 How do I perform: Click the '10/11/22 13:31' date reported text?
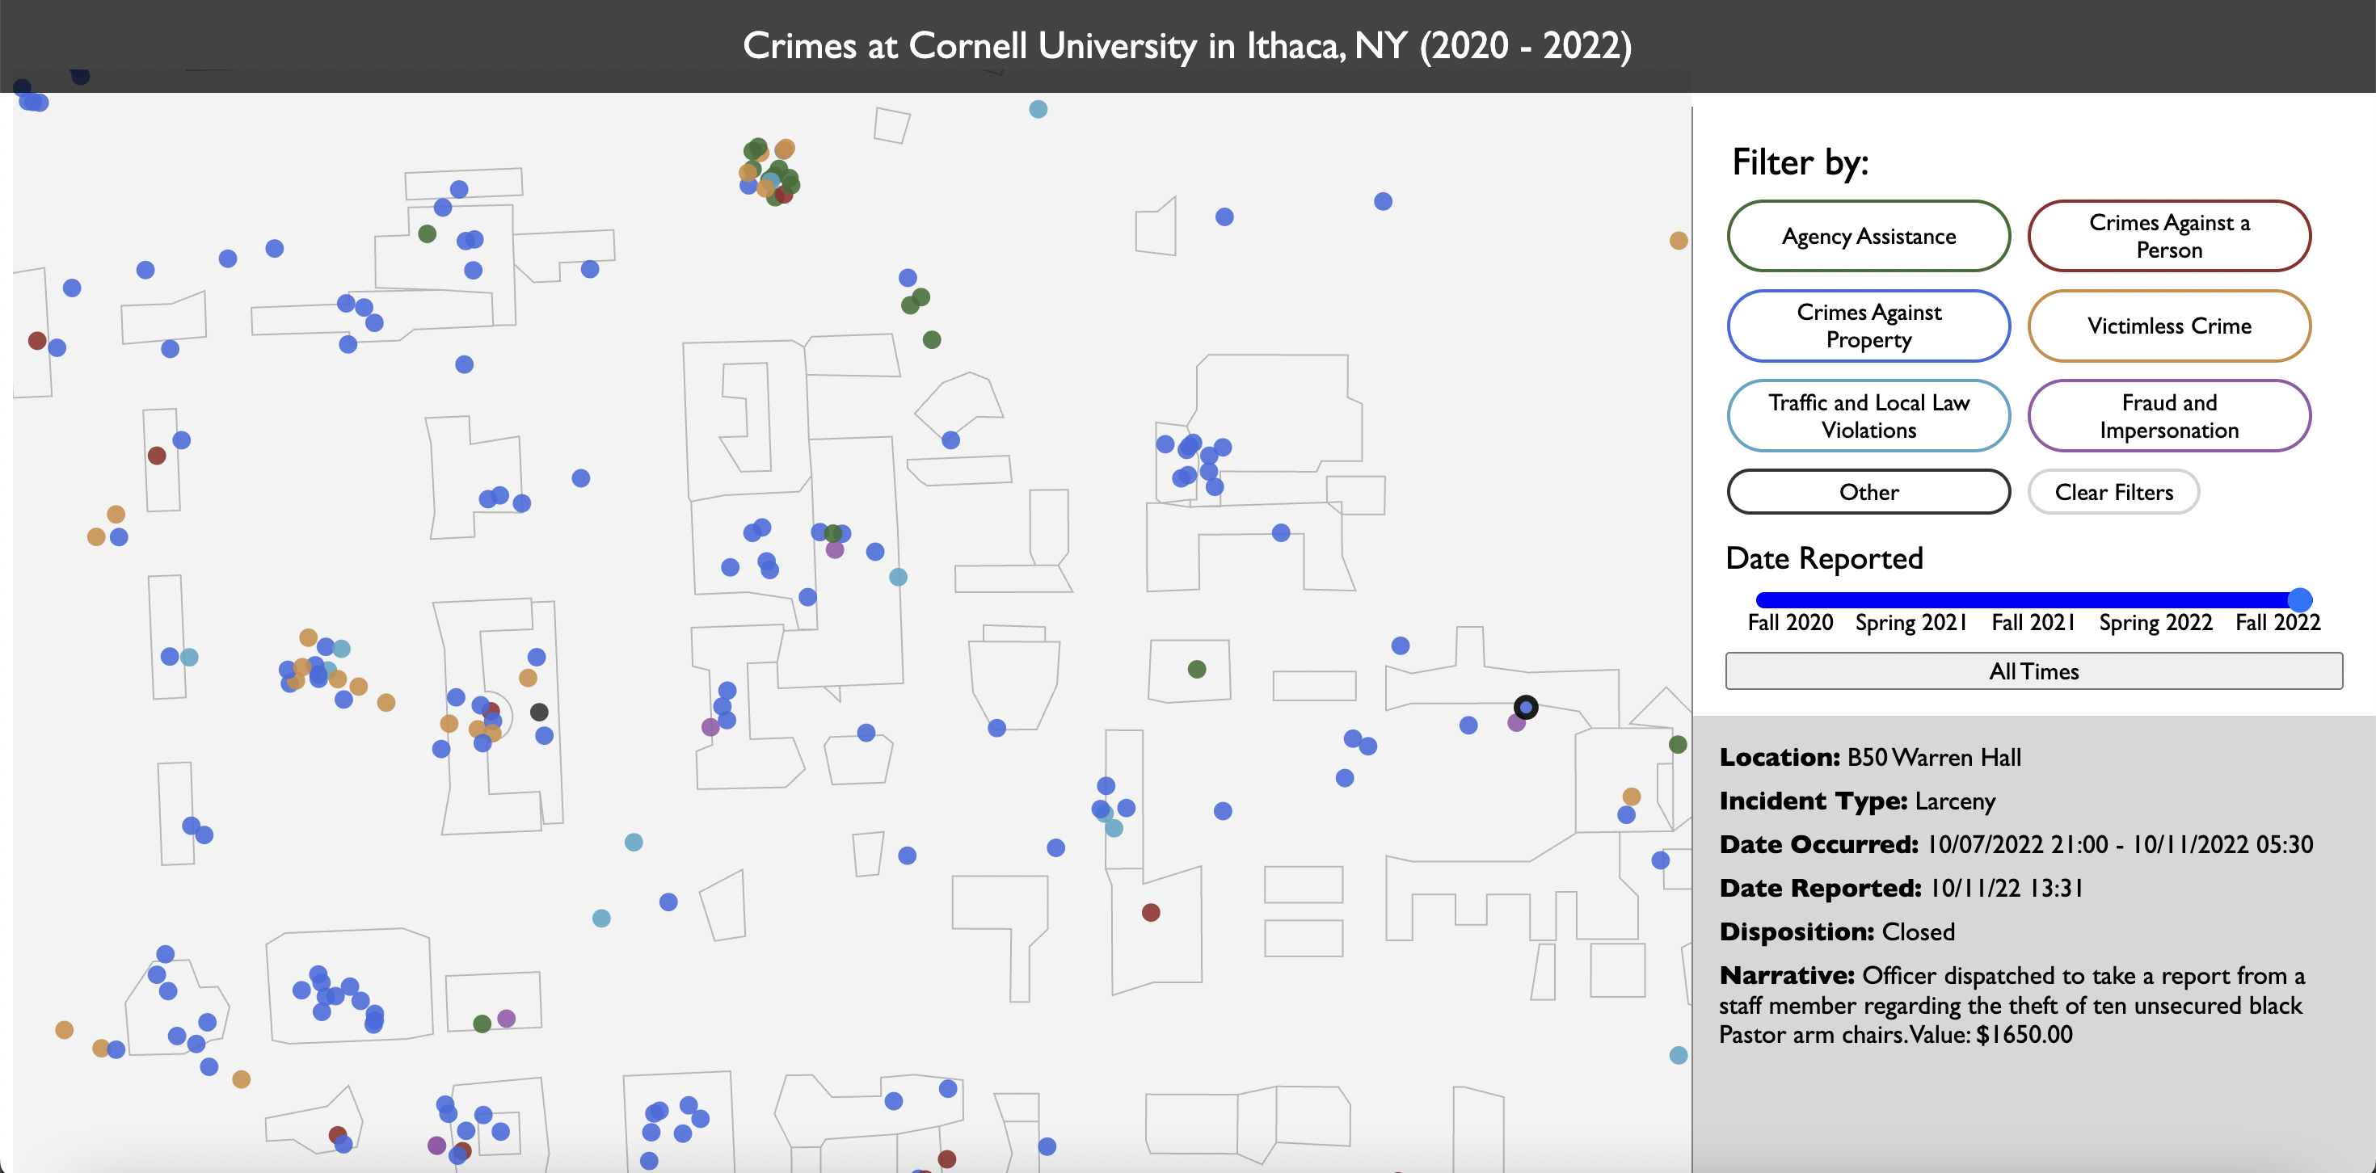(2006, 888)
